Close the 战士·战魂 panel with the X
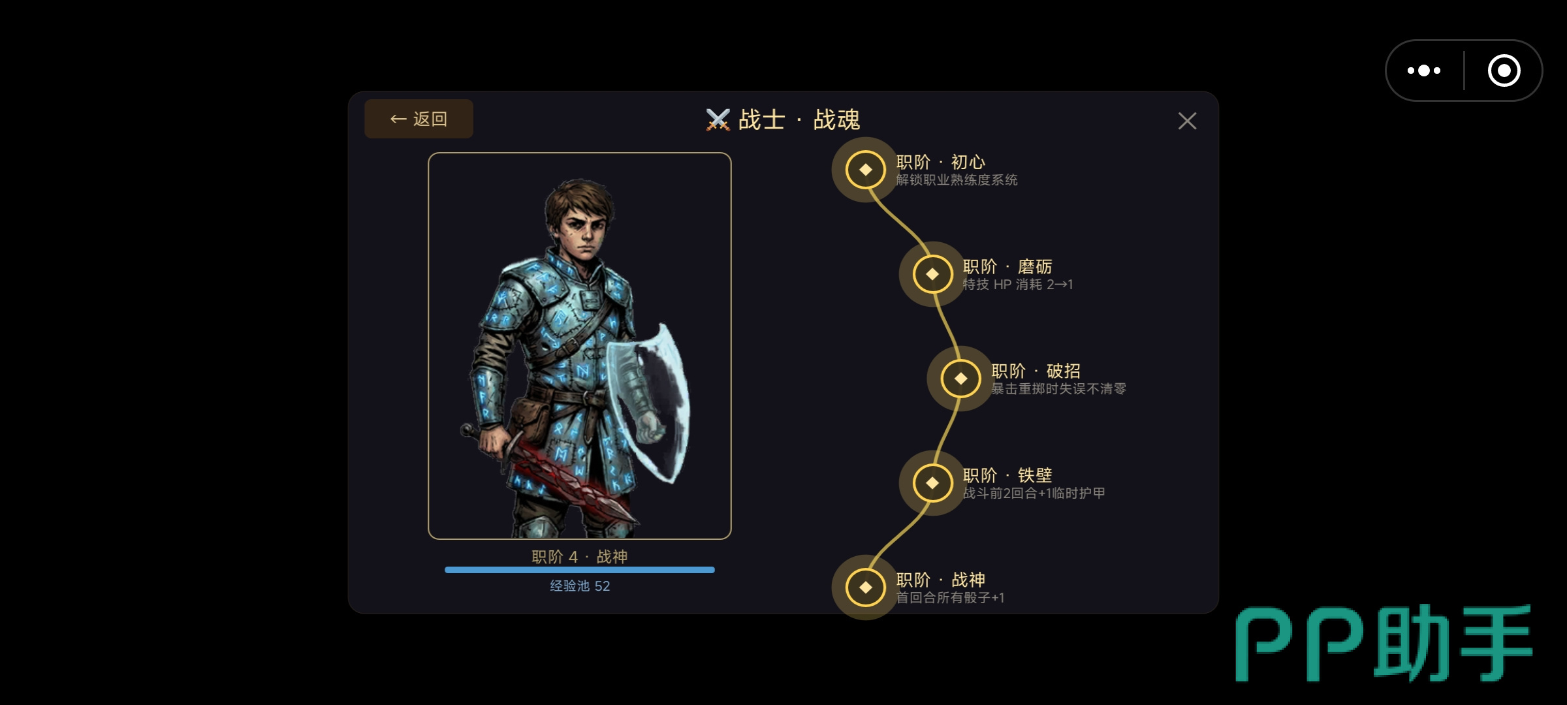Screen dimensions: 1567x705 [x=1187, y=121]
